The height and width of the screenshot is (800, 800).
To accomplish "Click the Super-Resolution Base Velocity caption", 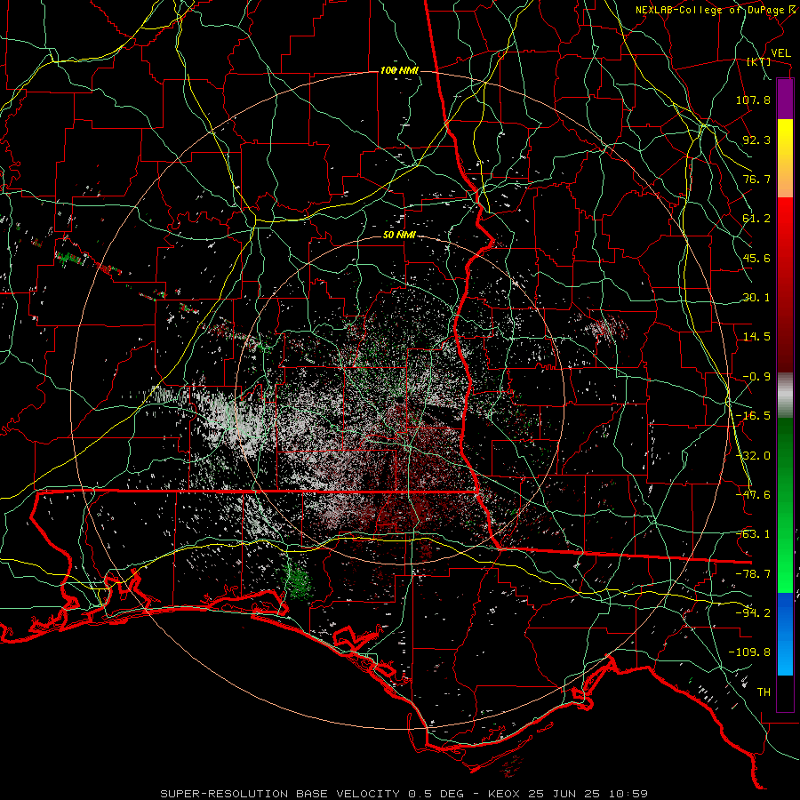I will [404, 794].
